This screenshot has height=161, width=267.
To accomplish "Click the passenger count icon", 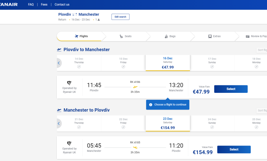I will click(99, 20).
